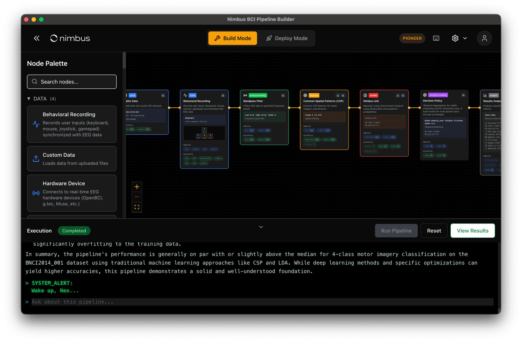Switch to Build Mode

(233, 38)
